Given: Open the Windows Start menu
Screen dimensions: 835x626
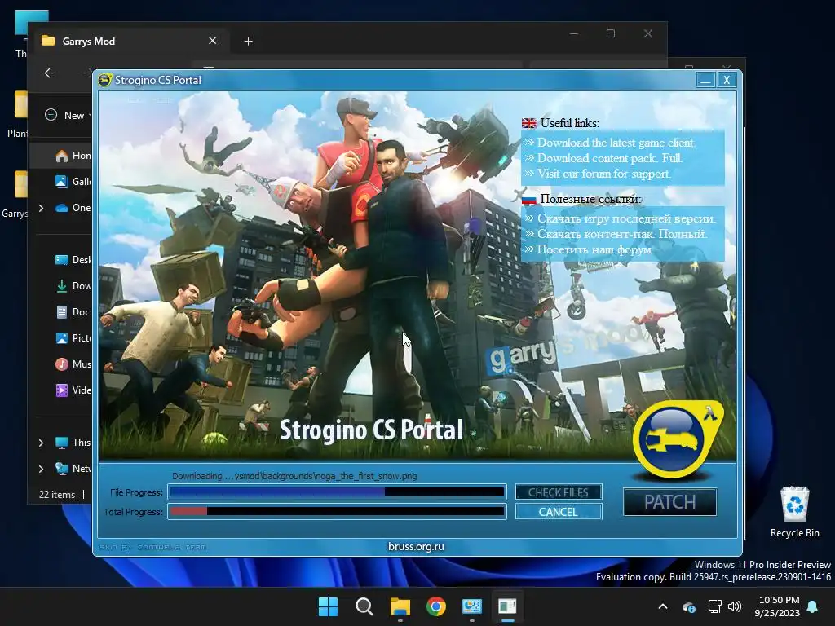Looking at the screenshot, I should pyautogui.click(x=328, y=606).
